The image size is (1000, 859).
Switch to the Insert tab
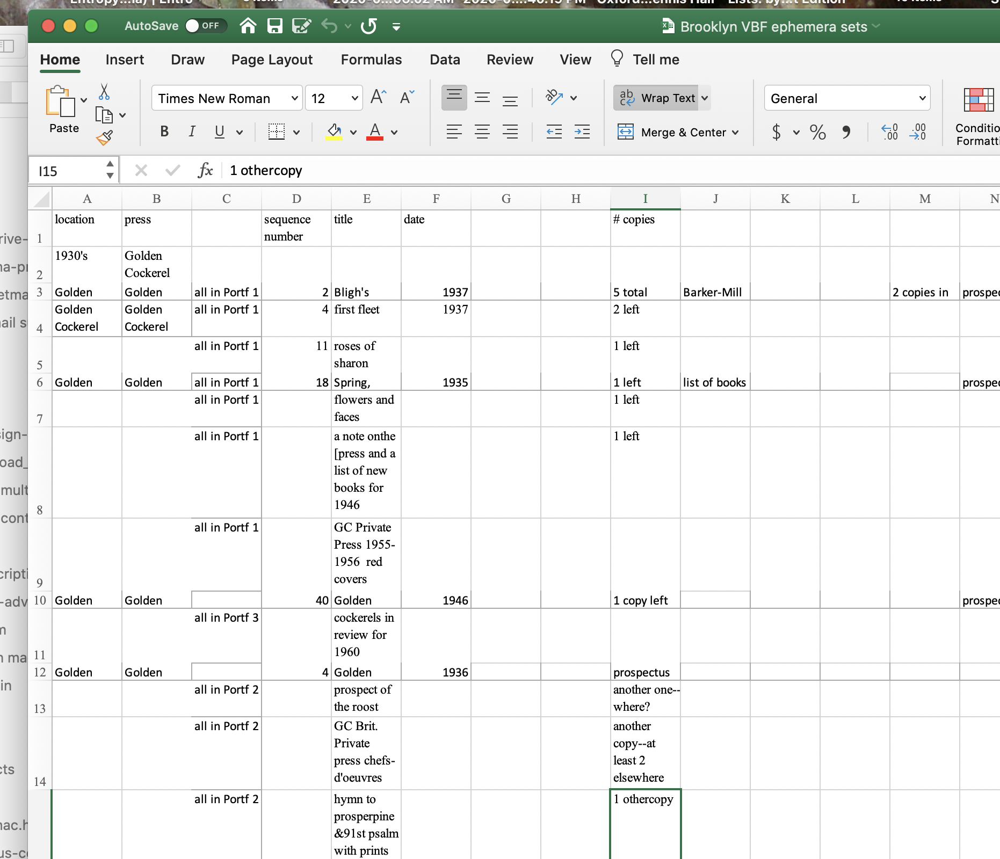pos(125,60)
